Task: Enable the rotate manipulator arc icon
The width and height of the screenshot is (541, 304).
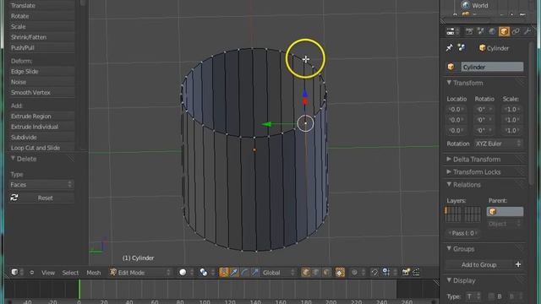Action: 244,272
